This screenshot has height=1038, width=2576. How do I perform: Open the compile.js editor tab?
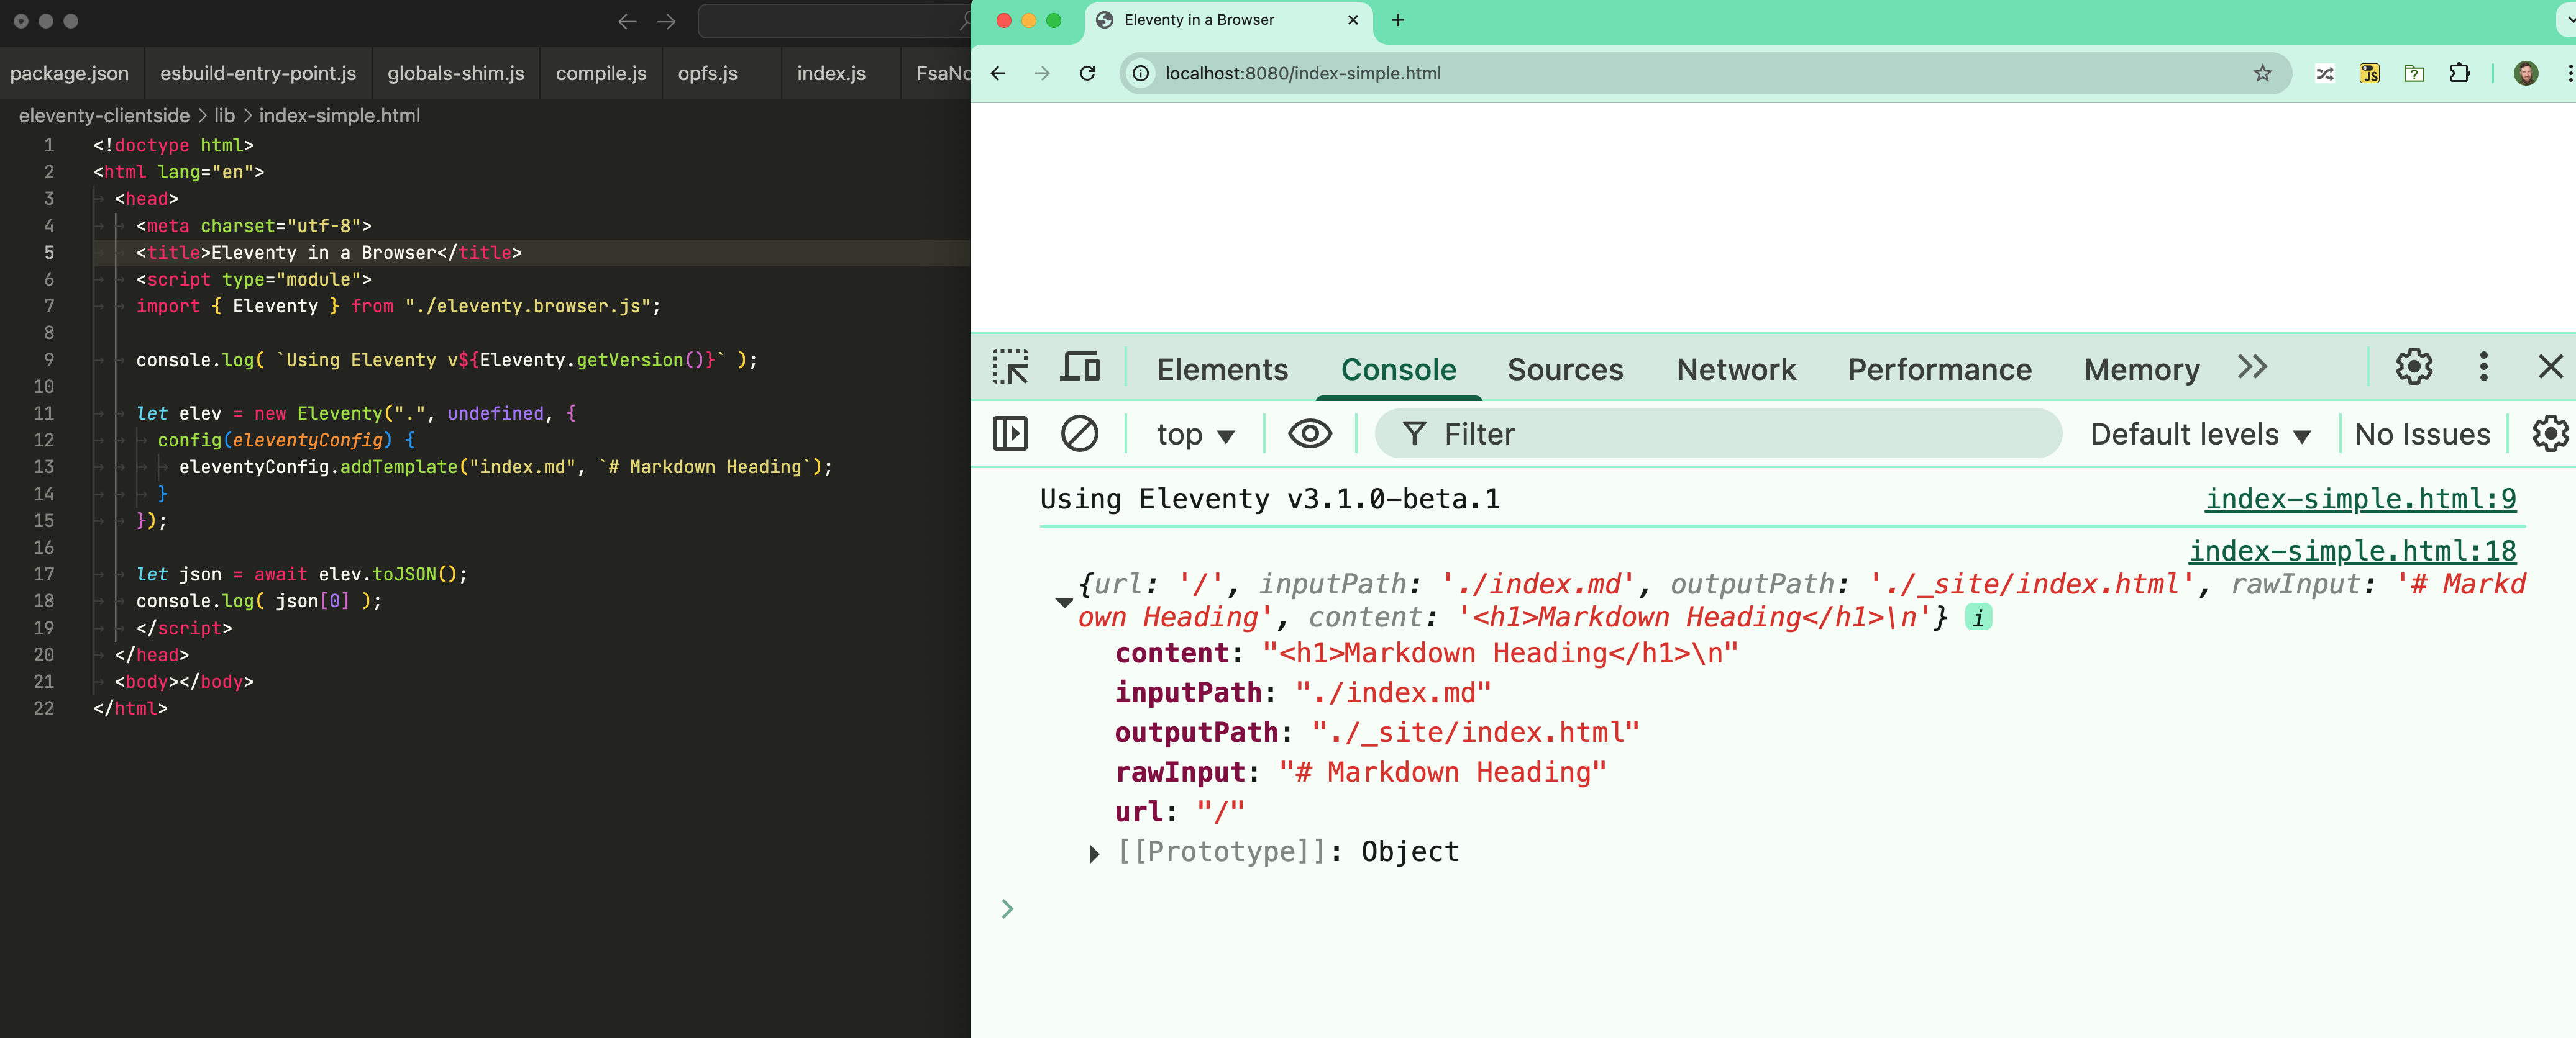click(601, 73)
